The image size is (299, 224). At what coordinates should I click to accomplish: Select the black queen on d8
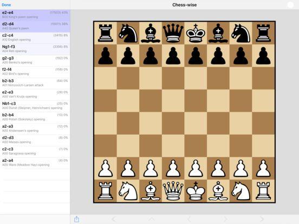[x=173, y=33]
